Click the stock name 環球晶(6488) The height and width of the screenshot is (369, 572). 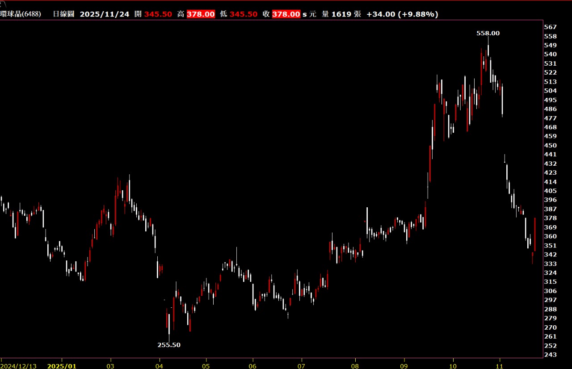click(21, 14)
